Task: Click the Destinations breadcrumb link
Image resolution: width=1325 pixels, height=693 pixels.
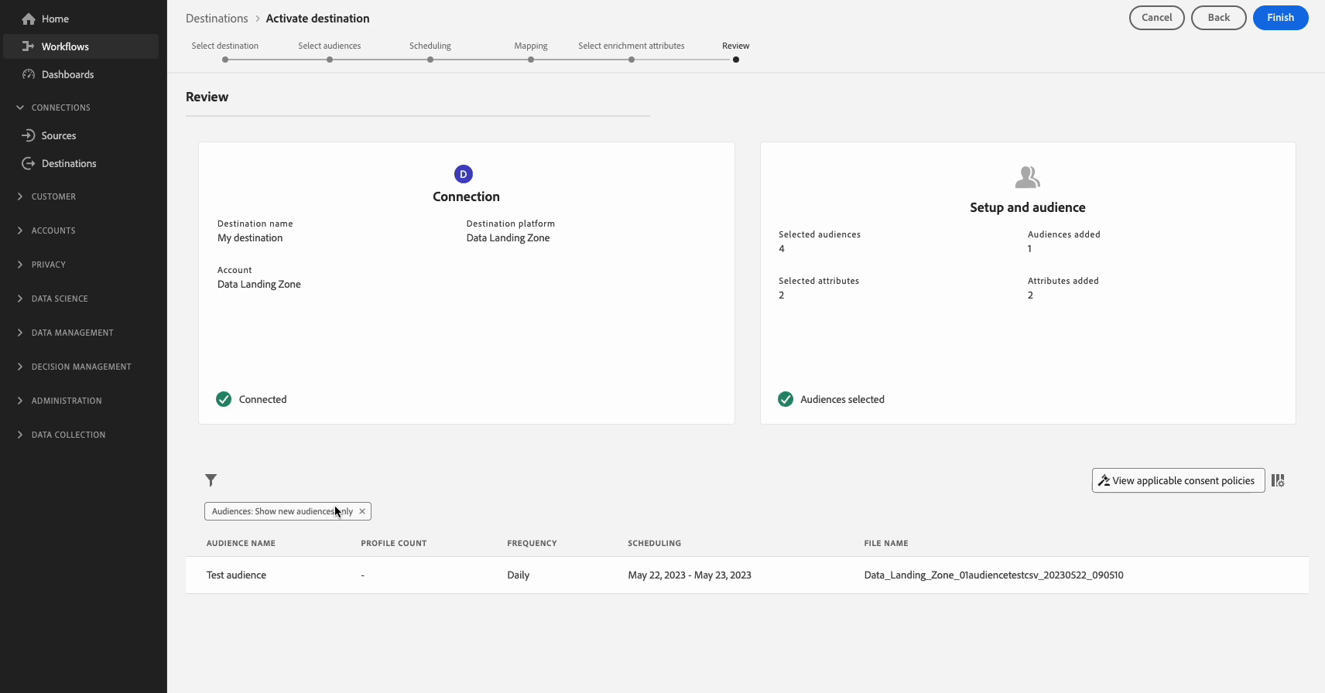Action: (x=217, y=19)
